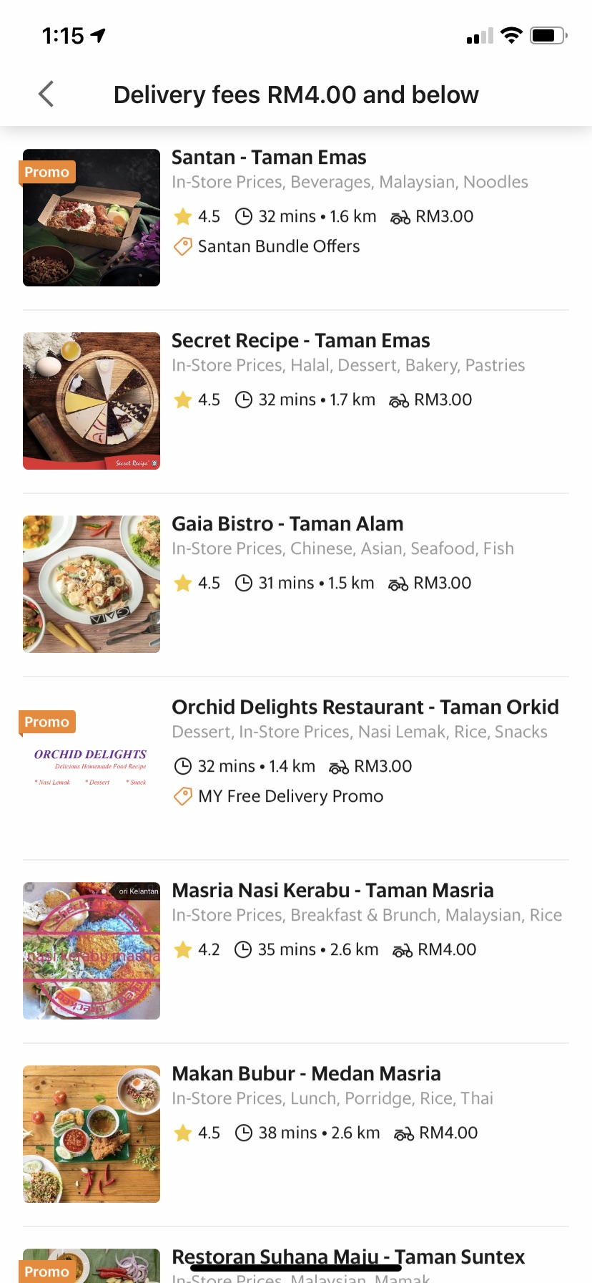Open Masria Nasi Kerabu - Taman Masria
Image resolution: width=592 pixels, height=1283 pixels.
pyautogui.click(x=332, y=891)
